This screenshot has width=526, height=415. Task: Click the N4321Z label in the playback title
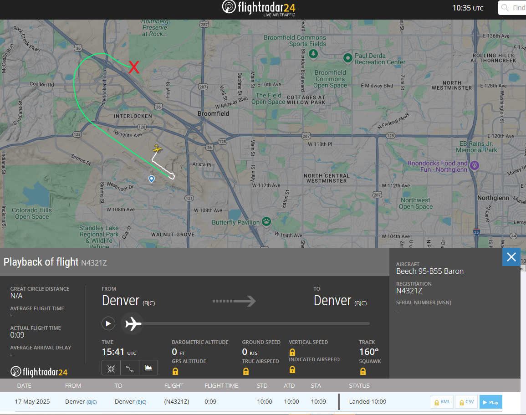pyautogui.click(x=94, y=263)
